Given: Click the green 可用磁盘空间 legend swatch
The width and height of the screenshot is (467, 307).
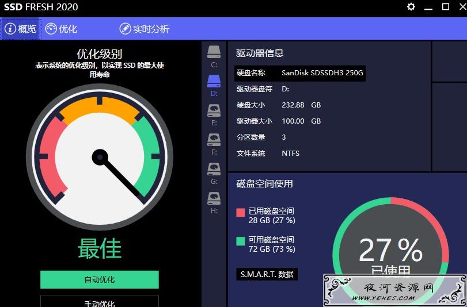Looking at the screenshot, I should point(240,241).
